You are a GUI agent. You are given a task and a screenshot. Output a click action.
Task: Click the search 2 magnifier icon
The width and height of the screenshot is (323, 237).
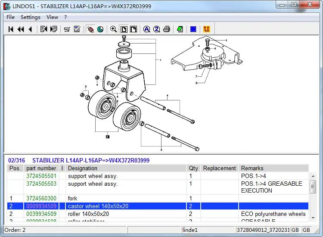(x=157, y=29)
